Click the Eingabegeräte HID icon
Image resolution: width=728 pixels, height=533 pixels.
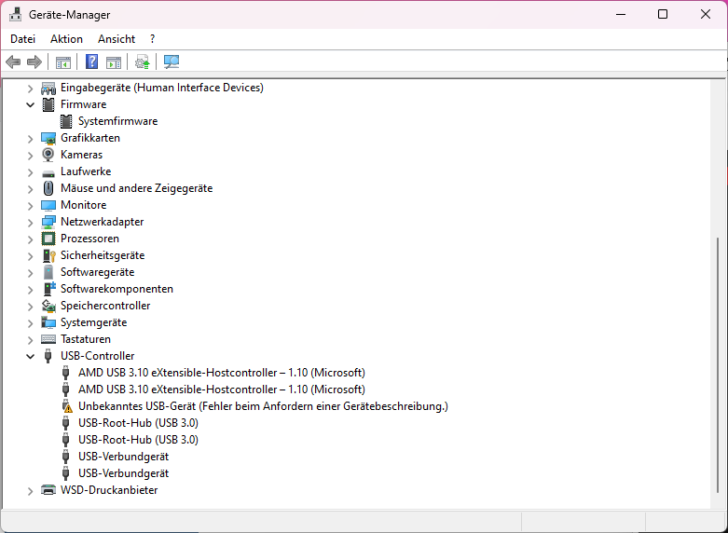tap(48, 88)
